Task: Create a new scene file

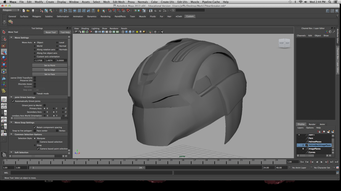Action: [x=24, y=11]
